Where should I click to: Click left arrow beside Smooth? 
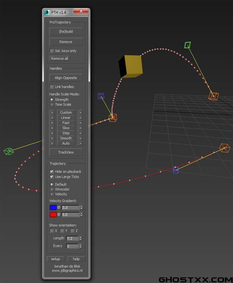[52, 138]
